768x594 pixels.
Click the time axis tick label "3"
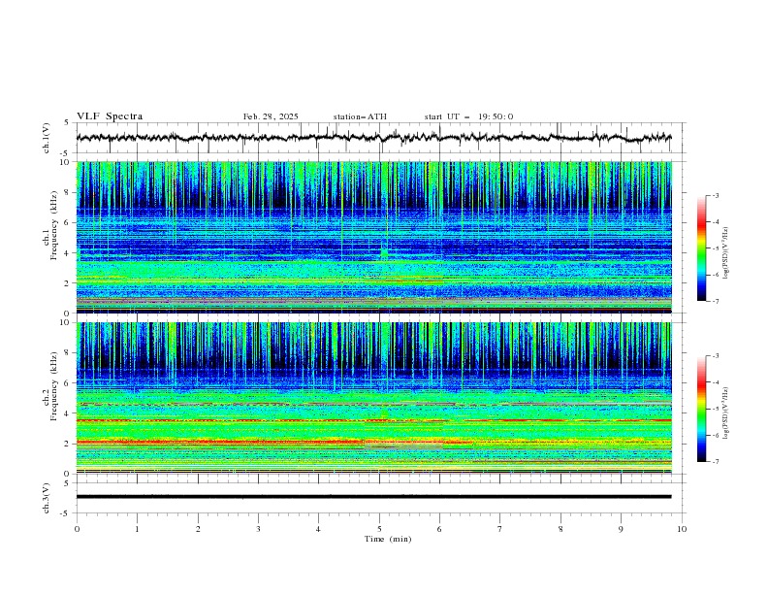pos(258,529)
